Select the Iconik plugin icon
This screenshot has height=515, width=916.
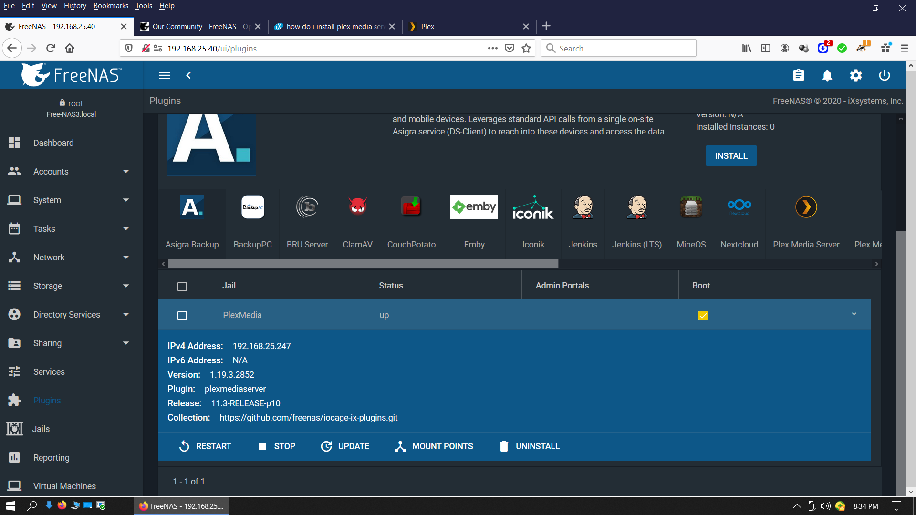coord(533,207)
